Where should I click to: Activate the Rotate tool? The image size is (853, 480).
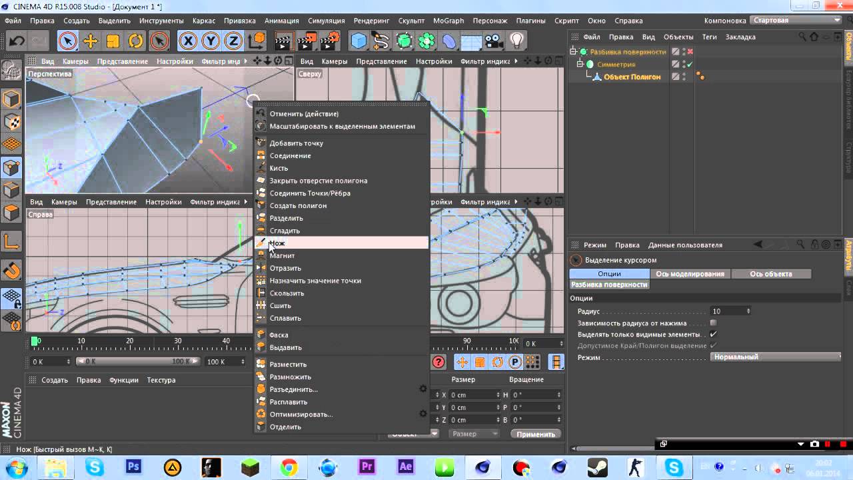point(135,41)
